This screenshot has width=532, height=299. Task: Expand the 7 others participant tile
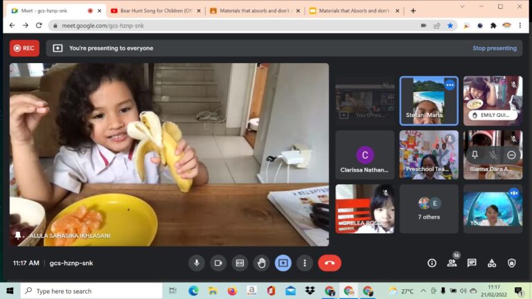click(x=429, y=208)
